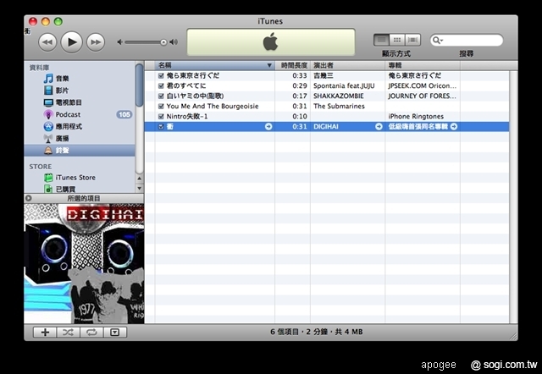542x374 pixels.
Task: Click the status bar item count text
Action: (x=316, y=332)
